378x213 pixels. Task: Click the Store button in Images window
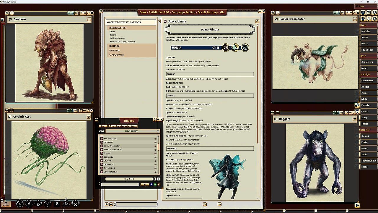pos(103,126)
